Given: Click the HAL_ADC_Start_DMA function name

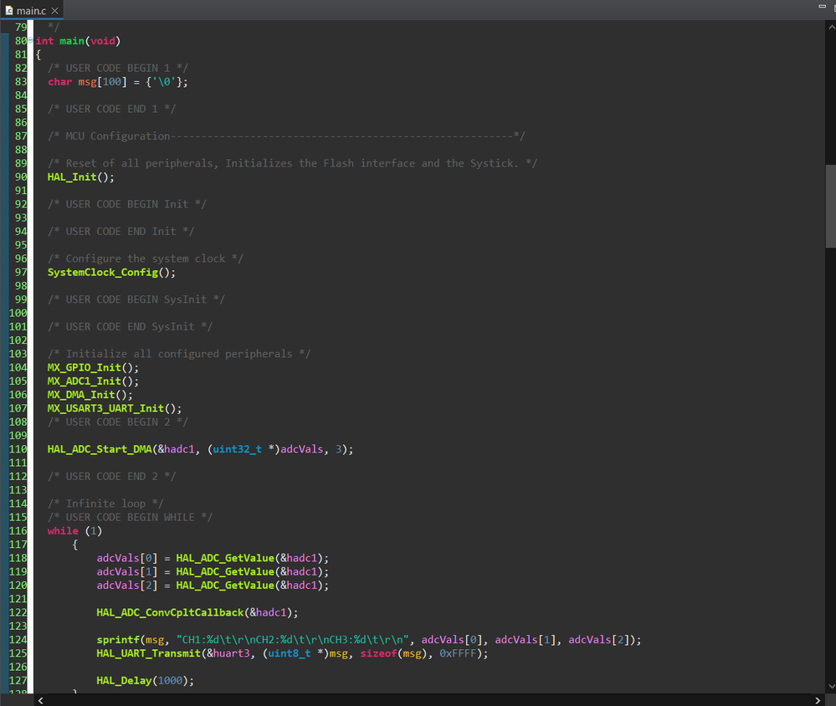Looking at the screenshot, I should click(x=100, y=449).
